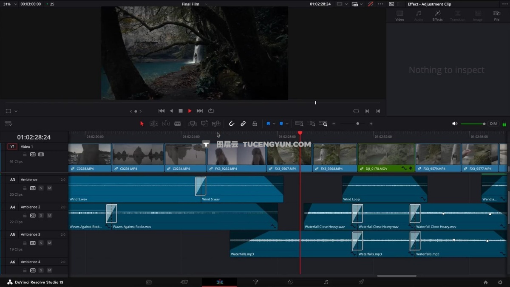Mute the Ambience A3 track

(49, 188)
